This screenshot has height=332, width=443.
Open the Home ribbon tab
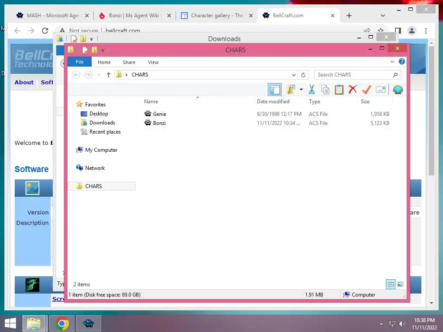coord(104,62)
